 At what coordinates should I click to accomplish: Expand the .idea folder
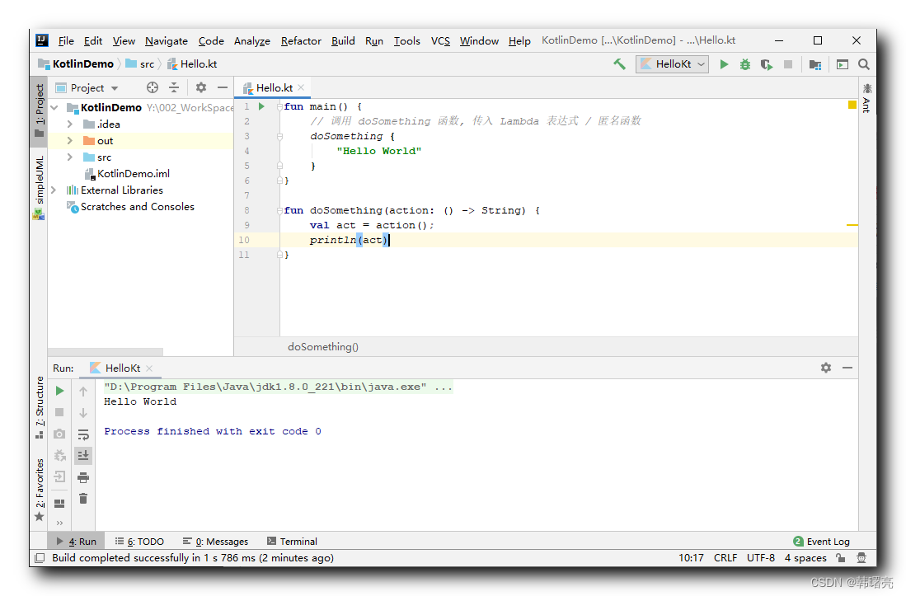[x=70, y=124]
